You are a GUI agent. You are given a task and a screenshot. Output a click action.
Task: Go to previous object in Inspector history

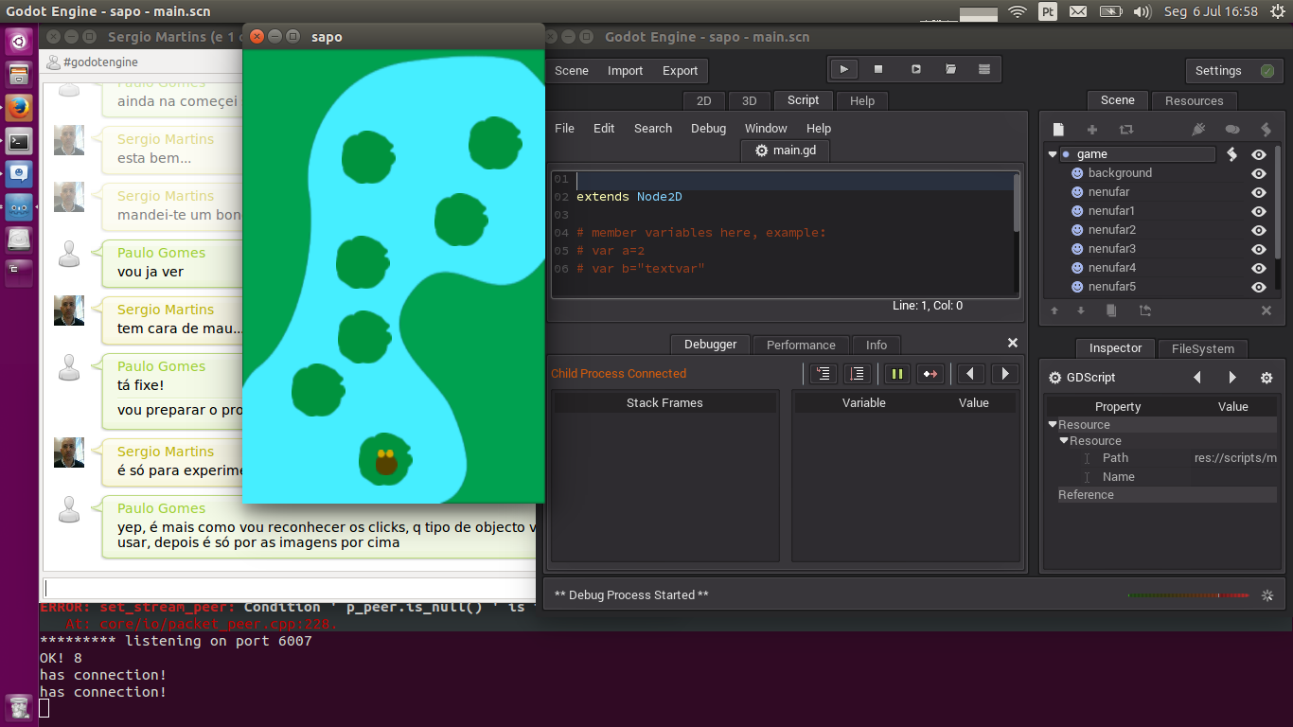pyautogui.click(x=1197, y=378)
